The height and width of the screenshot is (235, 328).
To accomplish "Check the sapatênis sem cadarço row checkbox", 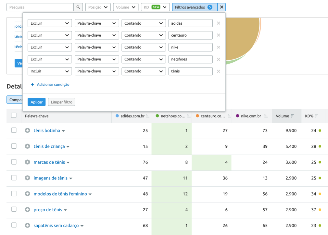I will (14, 225).
